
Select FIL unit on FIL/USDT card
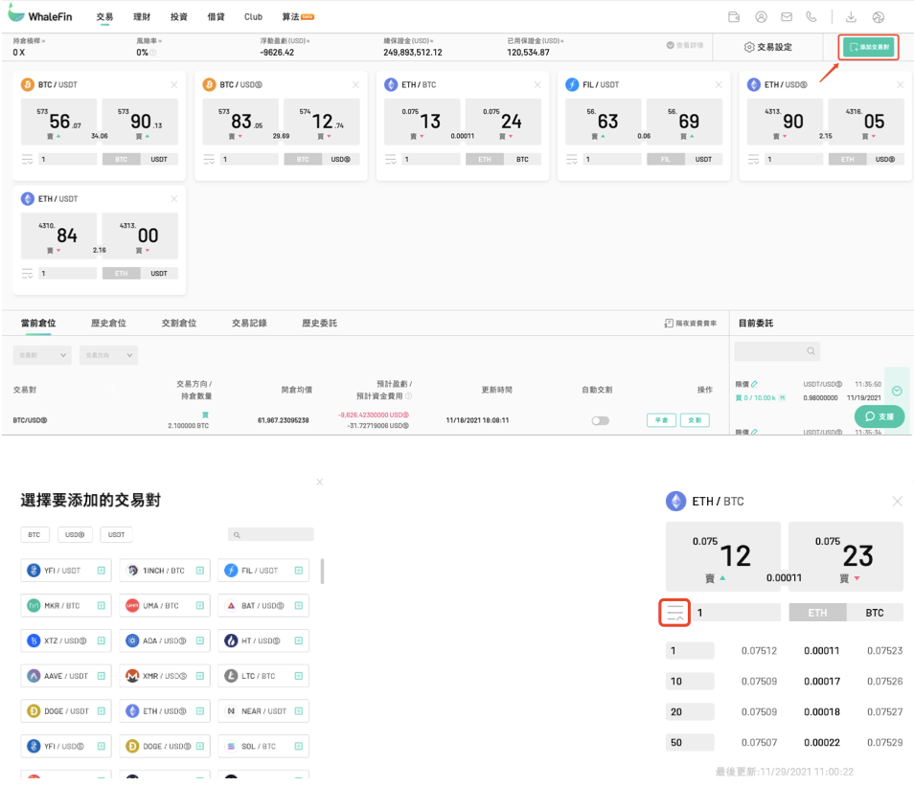point(666,159)
